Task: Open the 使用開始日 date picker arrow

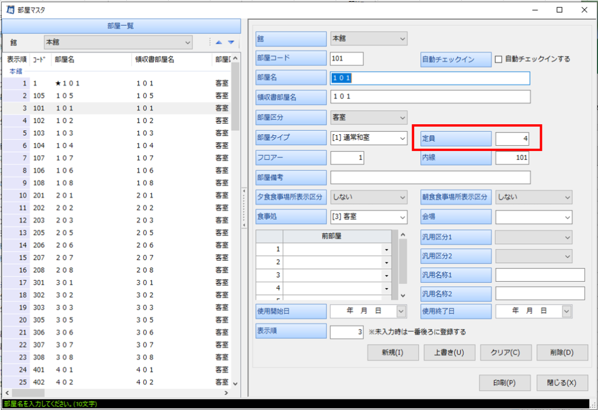Action: 401,311
